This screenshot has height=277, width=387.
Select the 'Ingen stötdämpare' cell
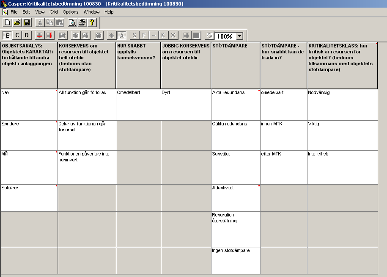(236, 260)
